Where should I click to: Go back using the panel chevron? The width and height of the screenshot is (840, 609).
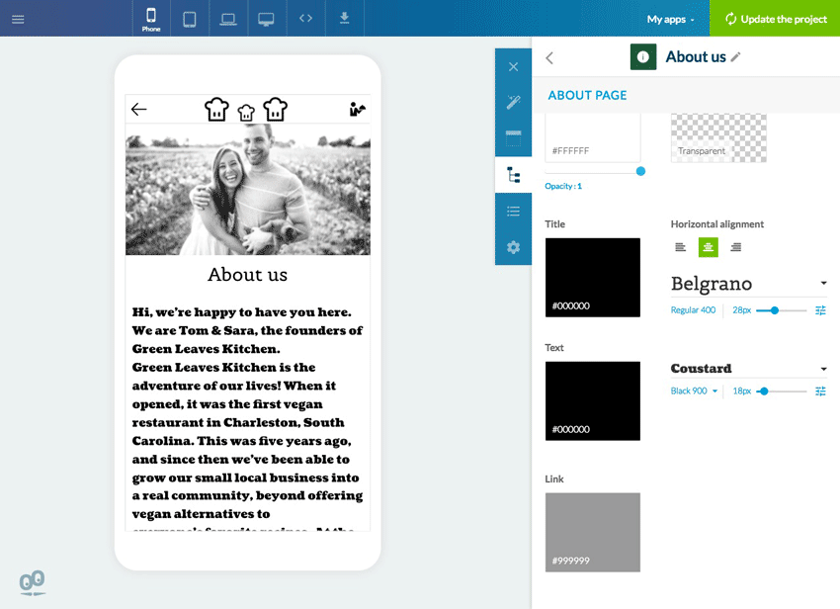click(x=549, y=58)
